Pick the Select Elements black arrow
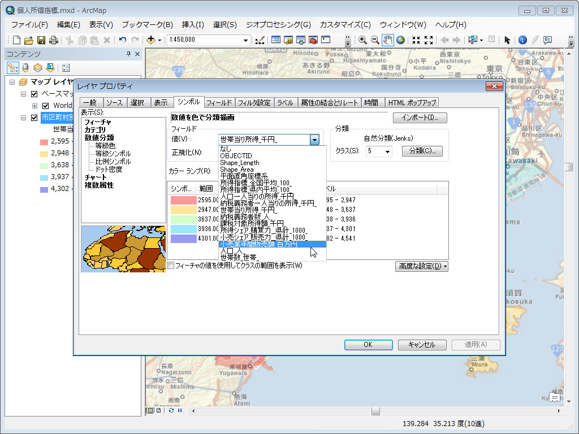579x434 pixels. tap(507, 40)
